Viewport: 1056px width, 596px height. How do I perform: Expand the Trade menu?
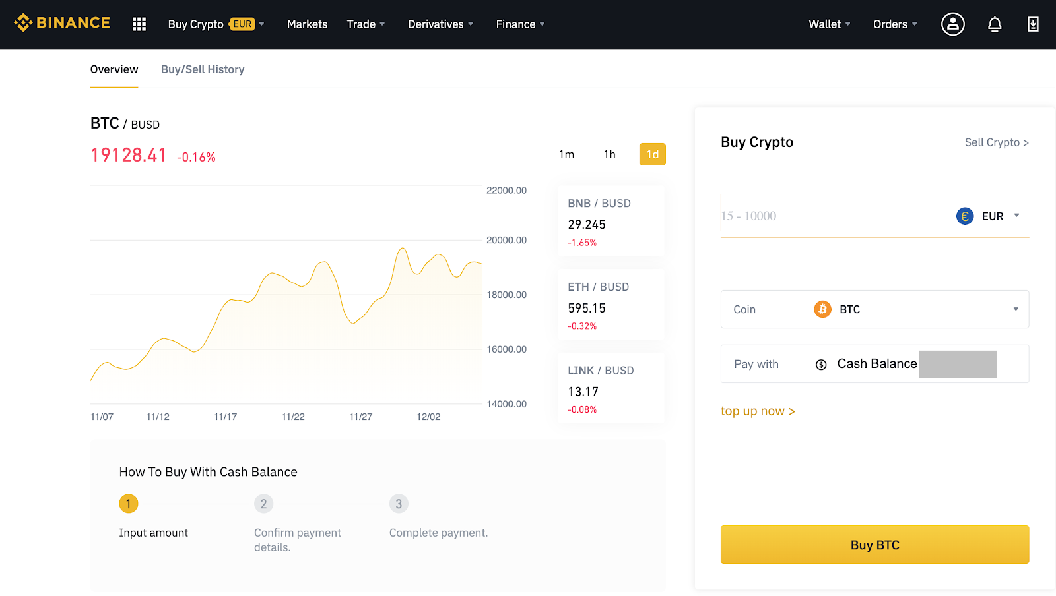point(366,24)
